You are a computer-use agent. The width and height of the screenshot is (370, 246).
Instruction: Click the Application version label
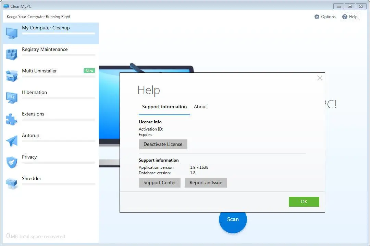157,167
